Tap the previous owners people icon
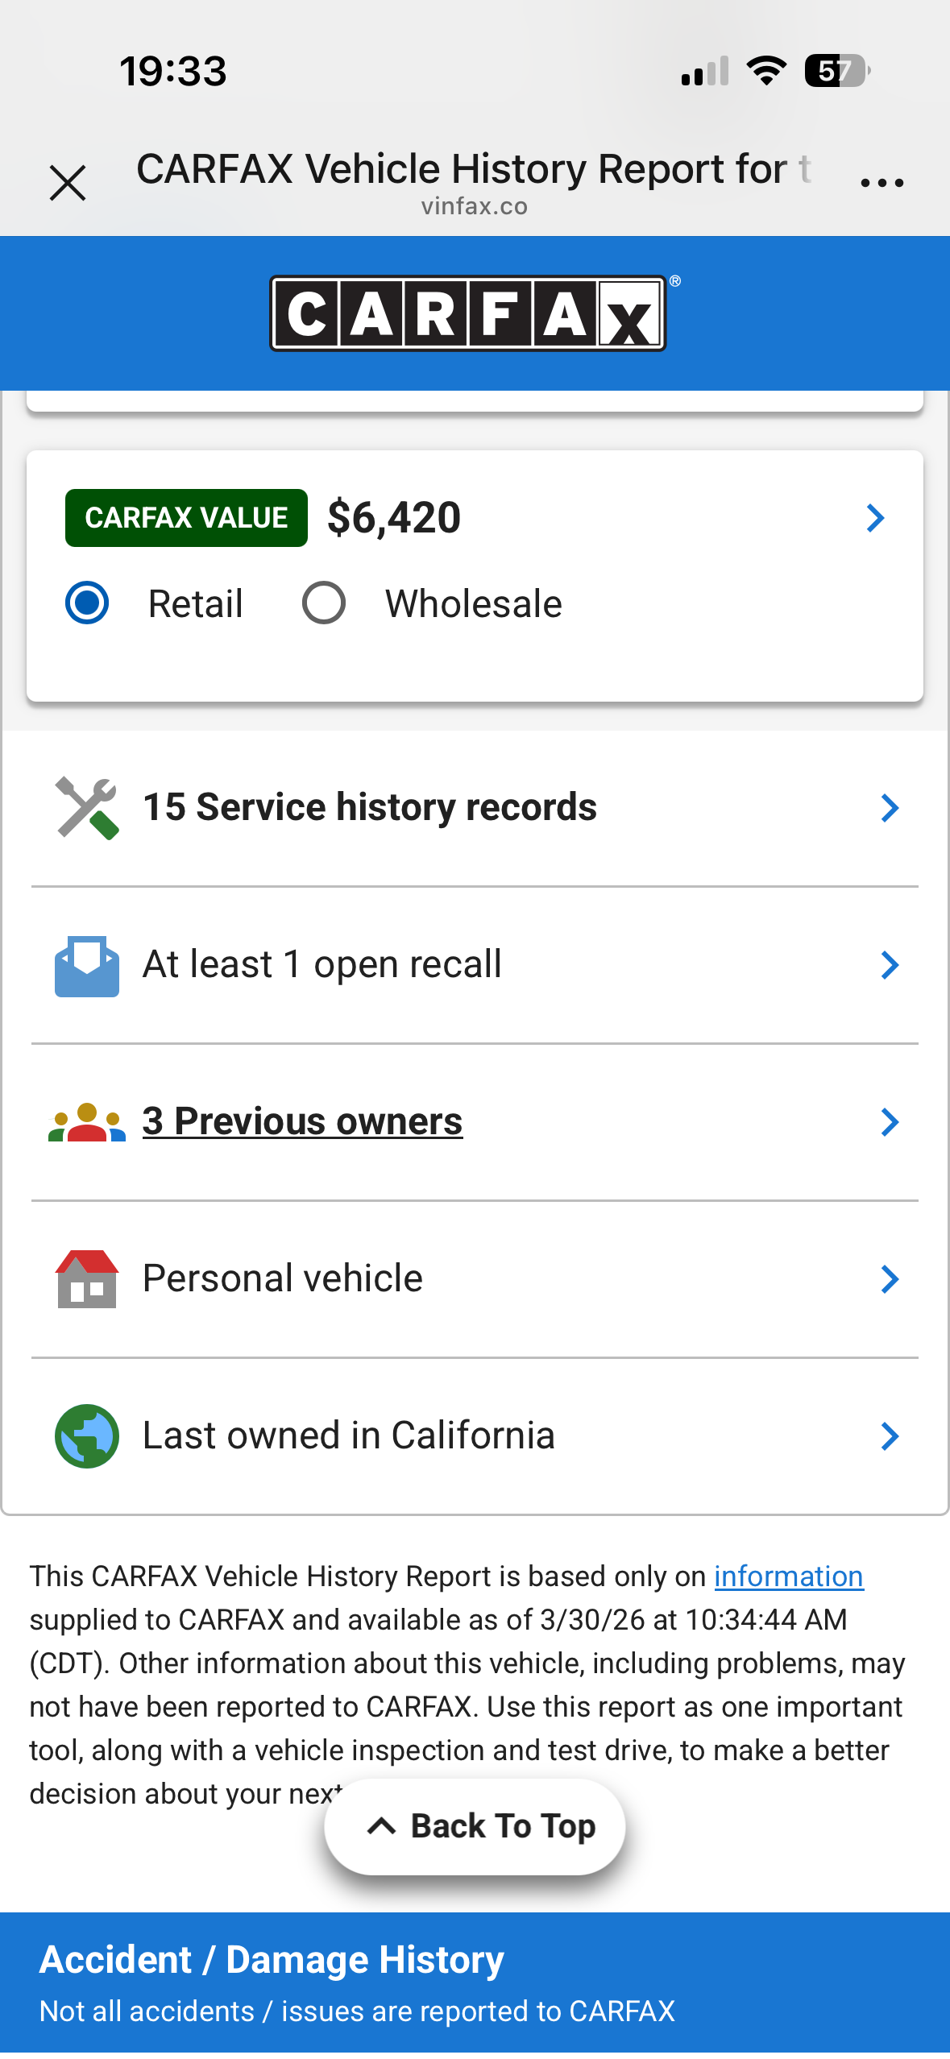Viewport: 950px width, 2059px height. pos(87,1122)
